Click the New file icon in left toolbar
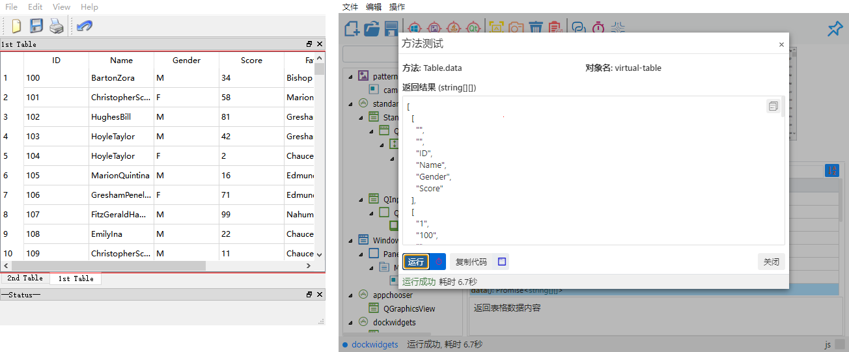Screen dimensions: 849x352 16,26
